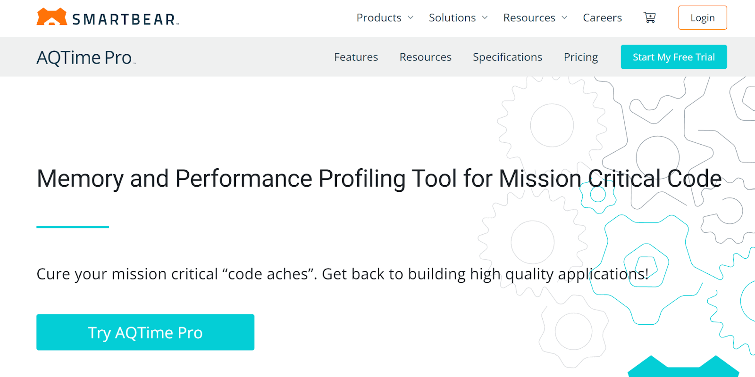The width and height of the screenshot is (755, 377).
Task: Click the SMARTBEAR wordmark text
Action: point(124,19)
